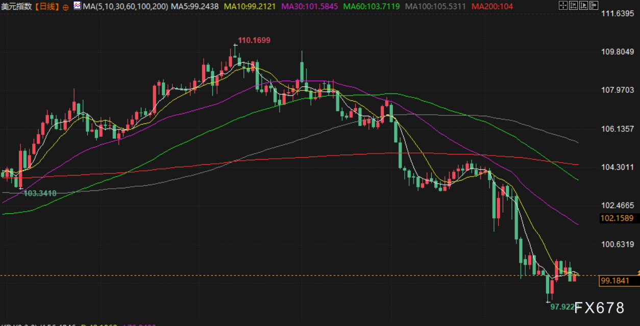Select the yellow MA10:99.2121 legend
640x326 pixels.
tap(250, 7)
